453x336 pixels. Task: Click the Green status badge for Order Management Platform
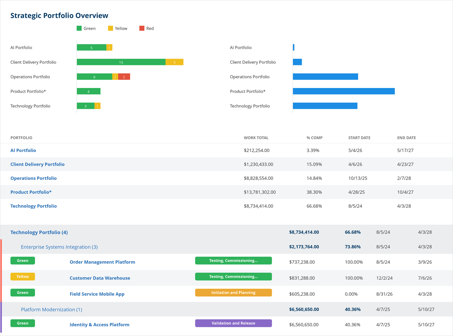[23, 261]
